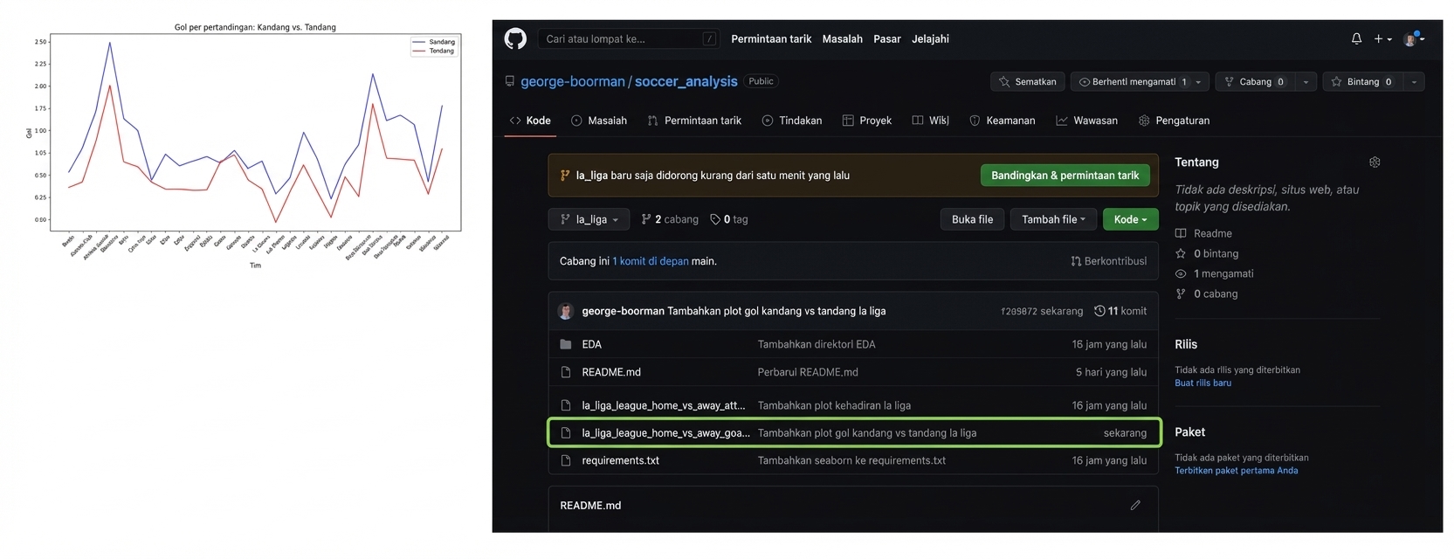
Task: Star the repository with Bintang button
Action: pyautogui.click(x=1361, y=81)
